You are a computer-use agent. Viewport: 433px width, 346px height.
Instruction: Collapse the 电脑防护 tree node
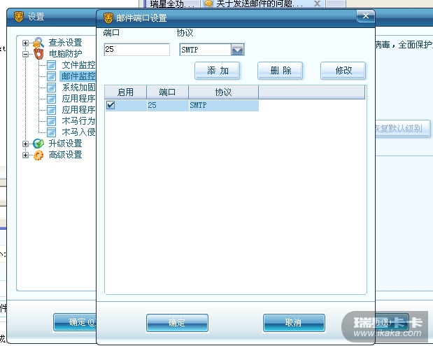[25, 54]
